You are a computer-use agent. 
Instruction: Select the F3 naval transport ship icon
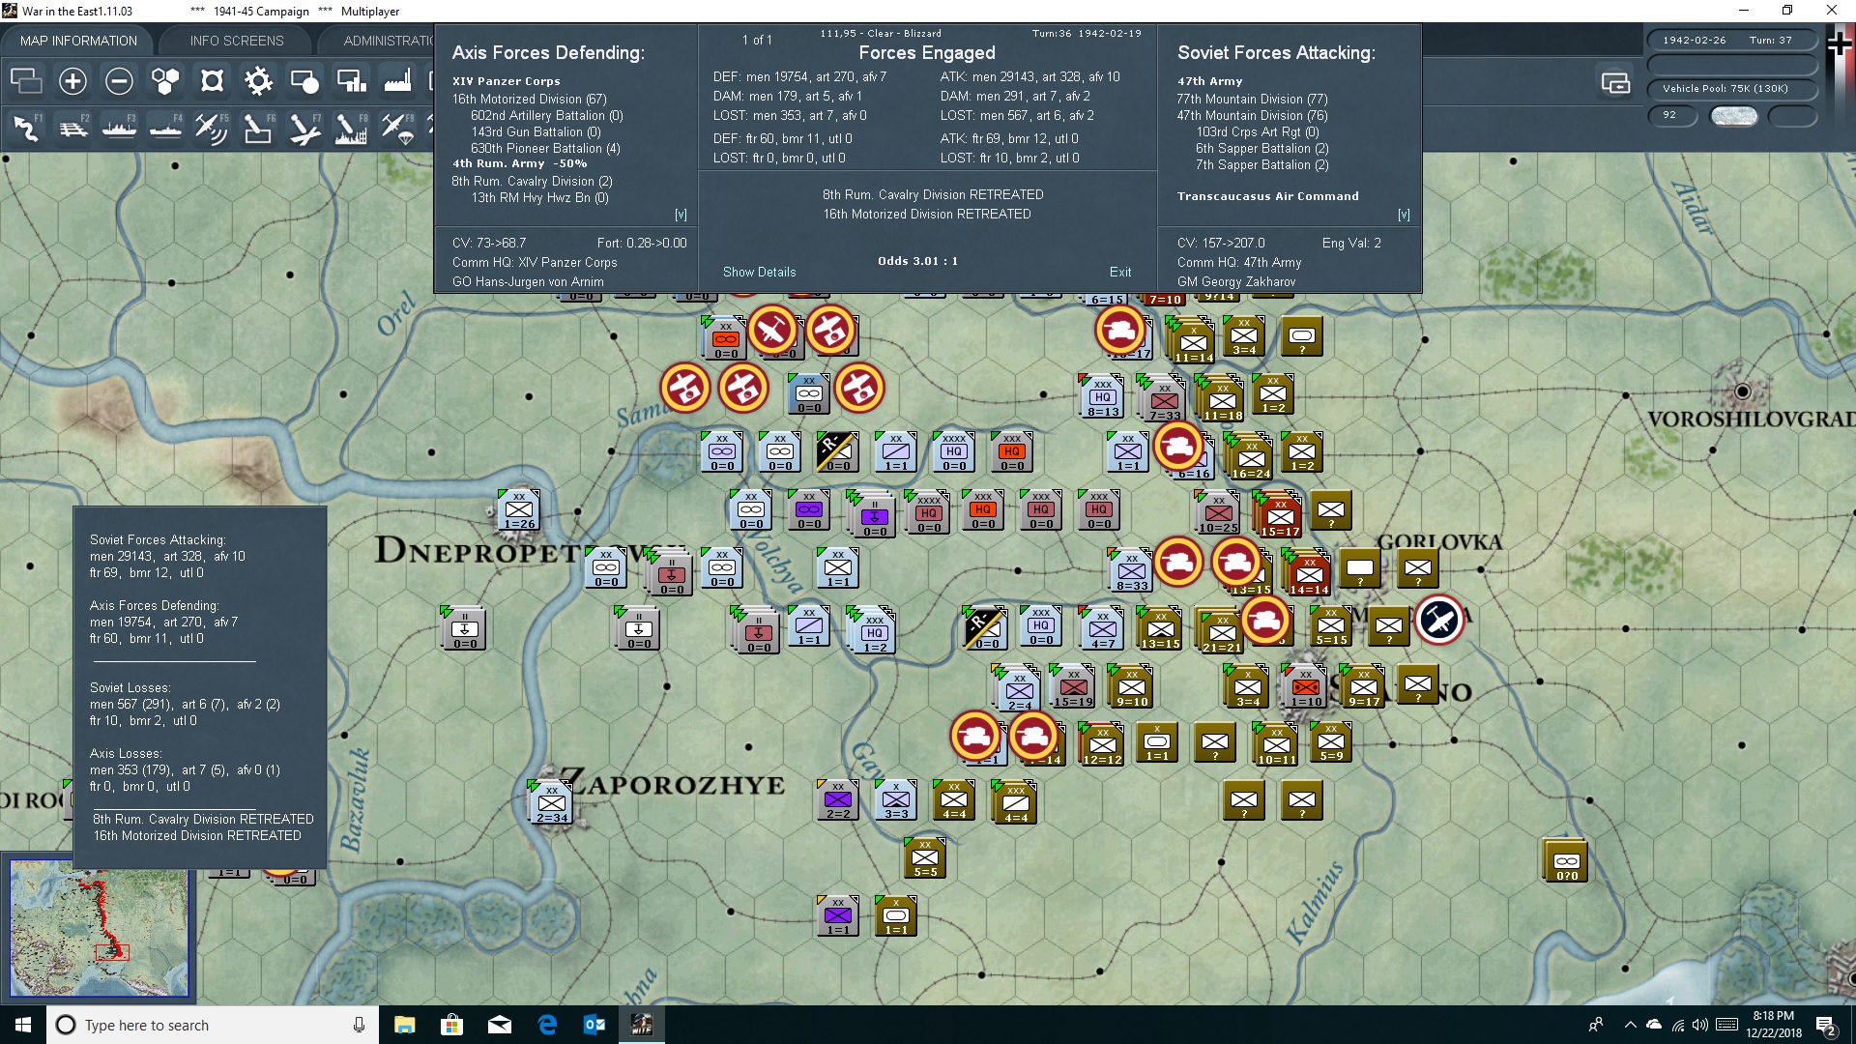point(119,129)
